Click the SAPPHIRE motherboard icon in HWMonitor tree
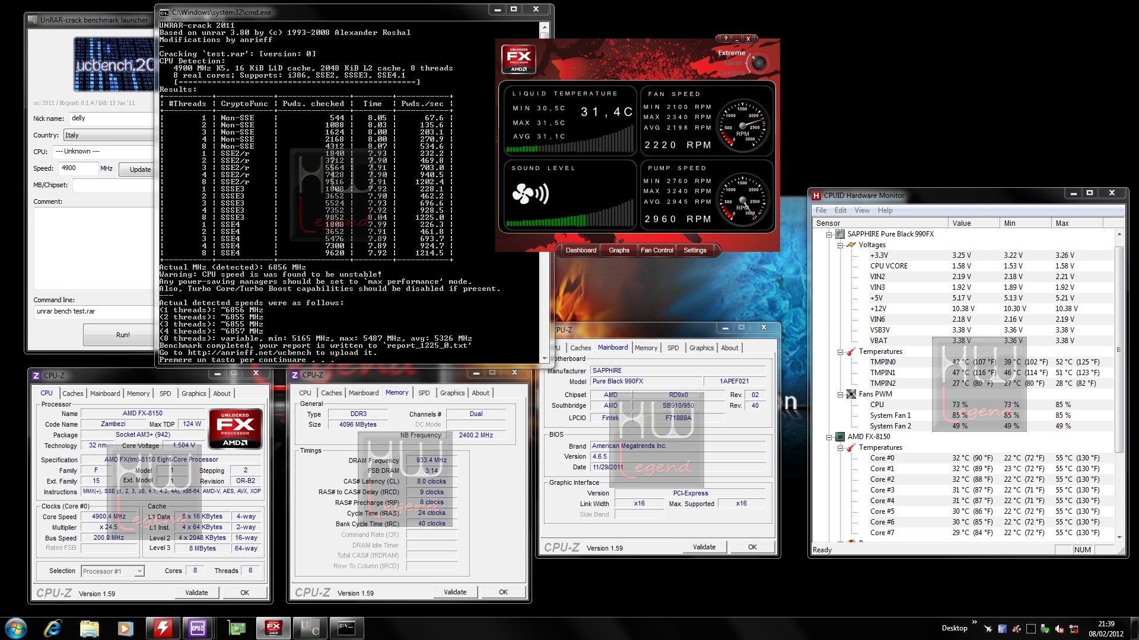Viewport: 1139px width, 640px height. [840, 234]
